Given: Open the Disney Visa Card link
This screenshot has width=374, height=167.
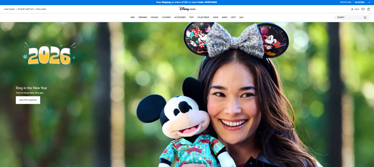Looking at the screenshot, I should click(26, 9).
